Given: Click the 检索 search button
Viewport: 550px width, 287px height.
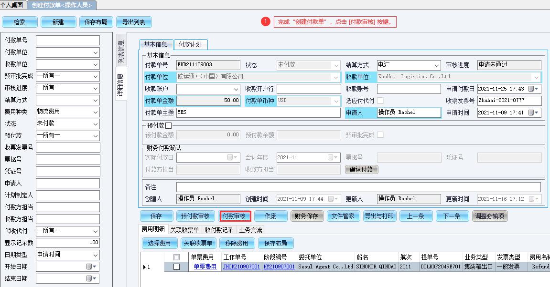Looking at the screenshot, I should [20, 22].
